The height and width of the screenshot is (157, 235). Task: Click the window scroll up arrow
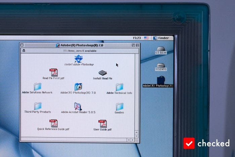pos(136,132)
